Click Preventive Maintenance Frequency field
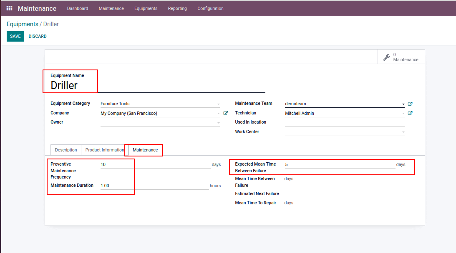 tap(156, 164)
